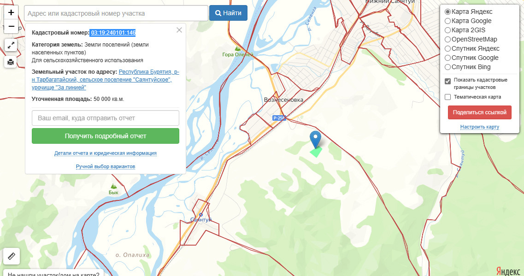Click the Найти search button

click(228, 13)
